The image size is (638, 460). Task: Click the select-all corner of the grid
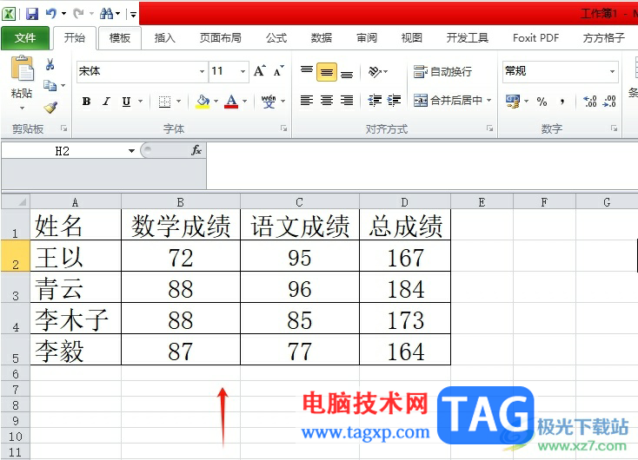coord(16,201)
